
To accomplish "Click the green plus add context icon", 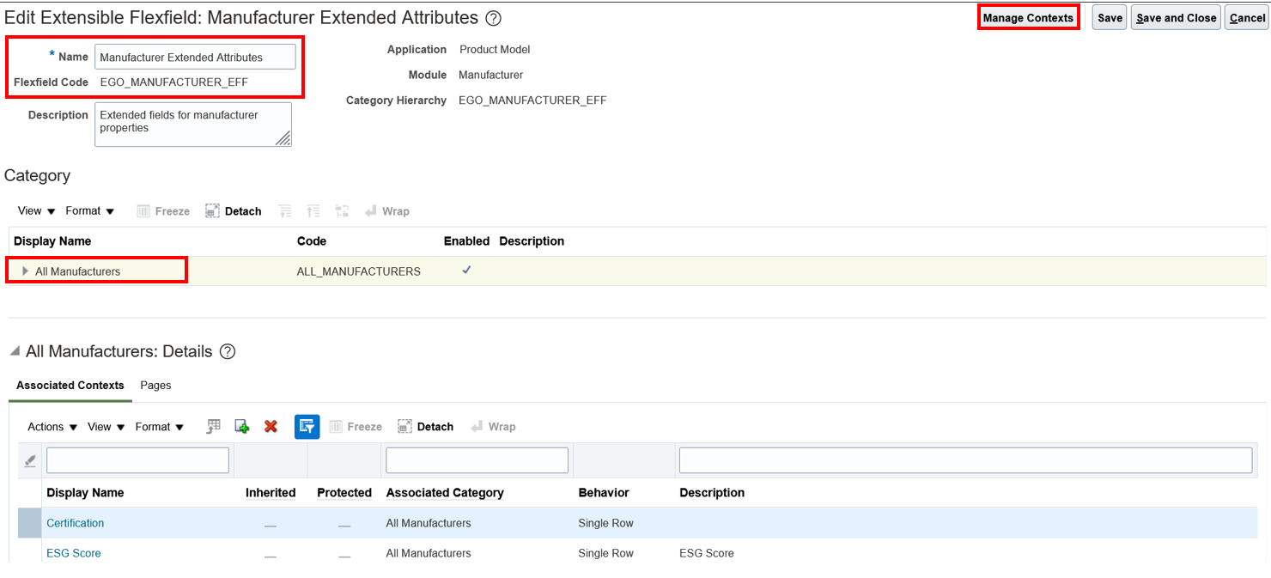I will click(x=242, y=427).
